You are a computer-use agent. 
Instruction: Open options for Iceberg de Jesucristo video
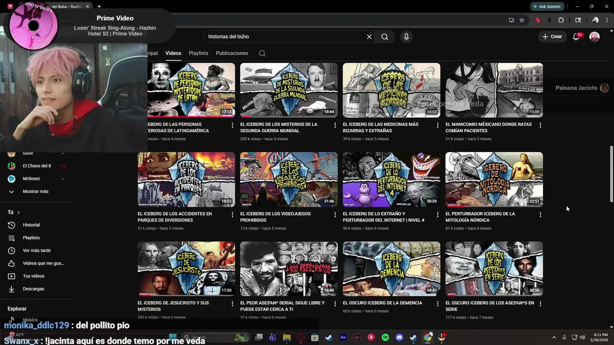232,304
